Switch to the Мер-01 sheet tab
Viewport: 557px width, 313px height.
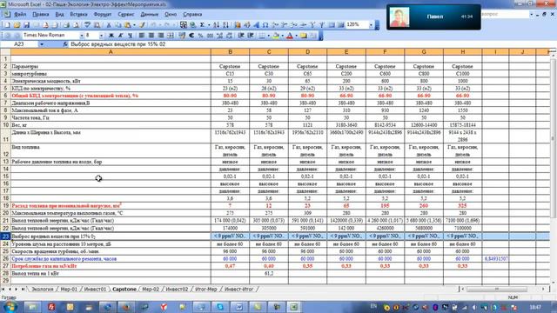(69, 290)
